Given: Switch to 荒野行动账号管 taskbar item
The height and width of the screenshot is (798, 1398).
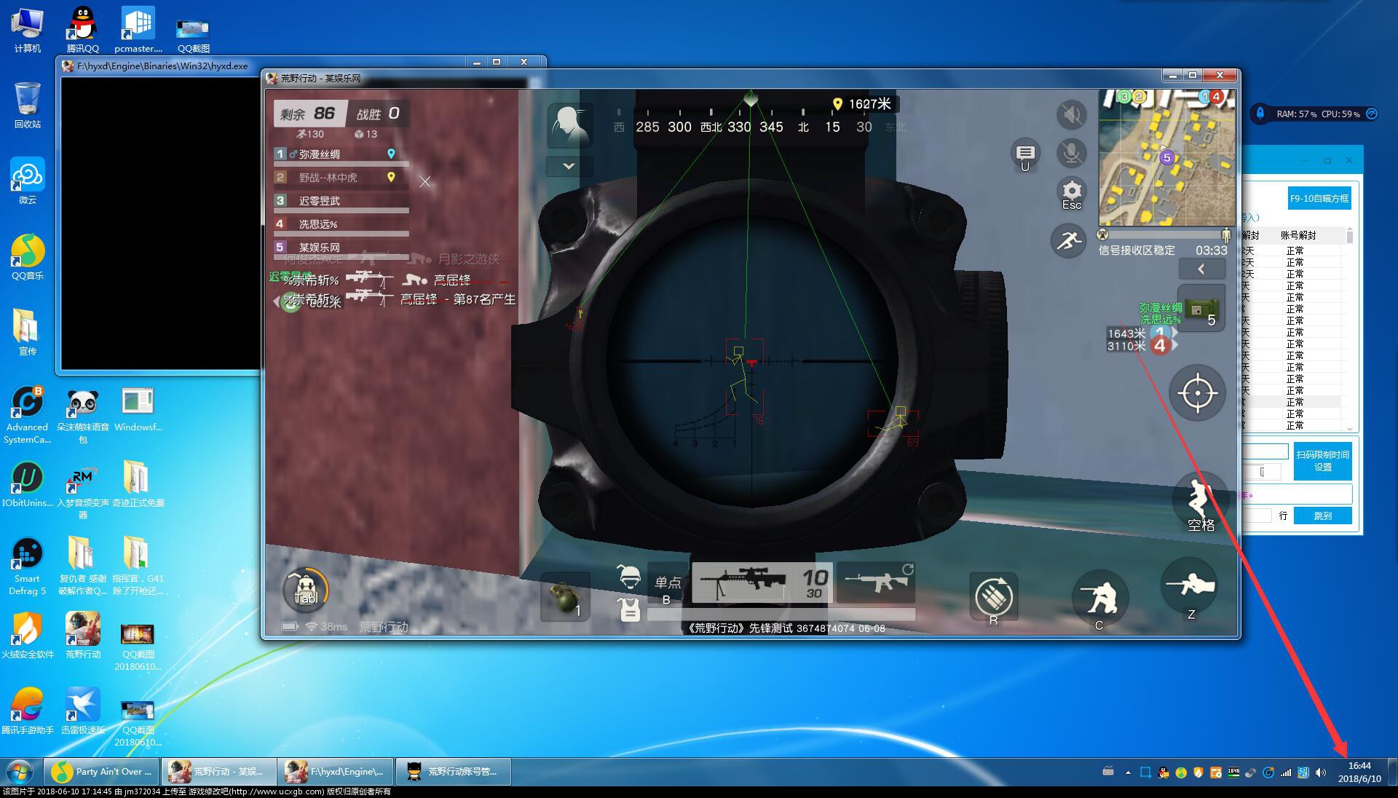Looking at the screenshot, I should (x=453, y=771).
